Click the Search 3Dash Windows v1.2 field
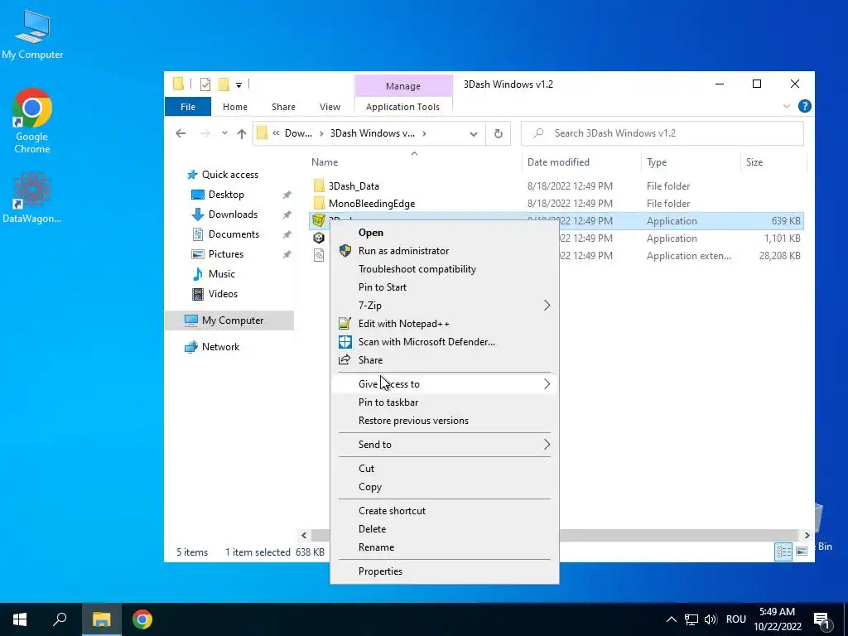The height and width of the screenshot is (636, 848). 662,133
